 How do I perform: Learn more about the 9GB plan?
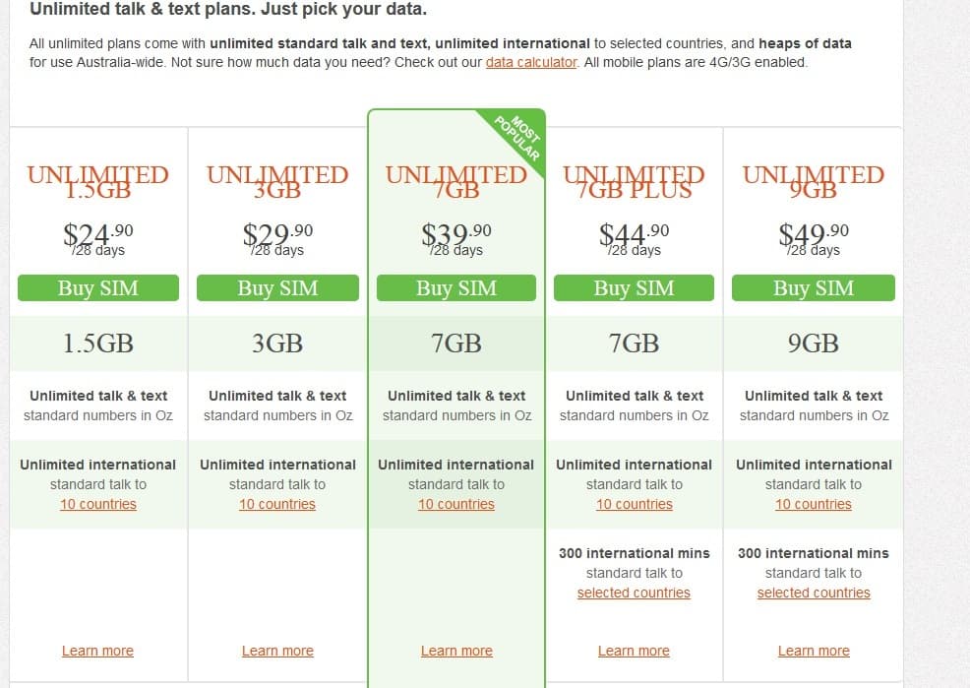(814, 651)
